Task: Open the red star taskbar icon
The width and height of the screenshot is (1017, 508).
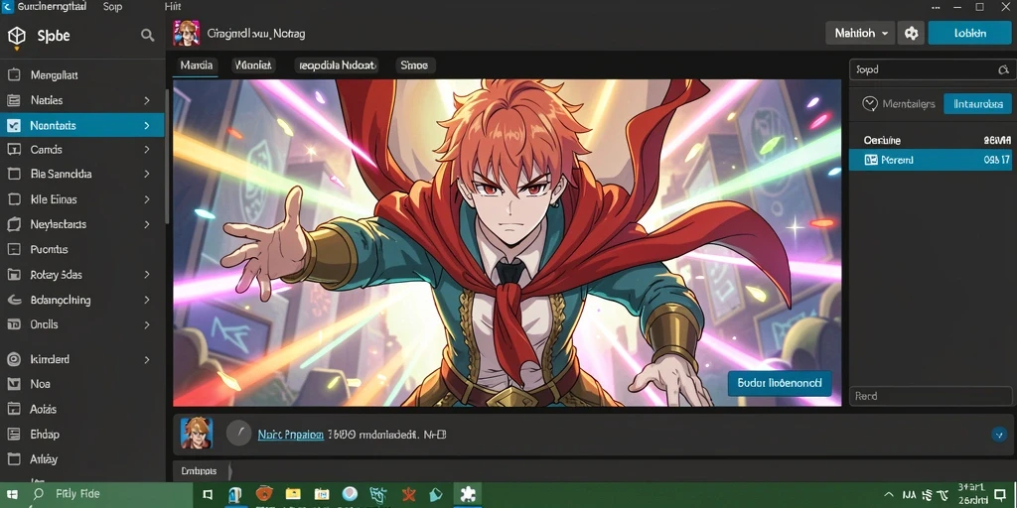Action: coord(408,494)
